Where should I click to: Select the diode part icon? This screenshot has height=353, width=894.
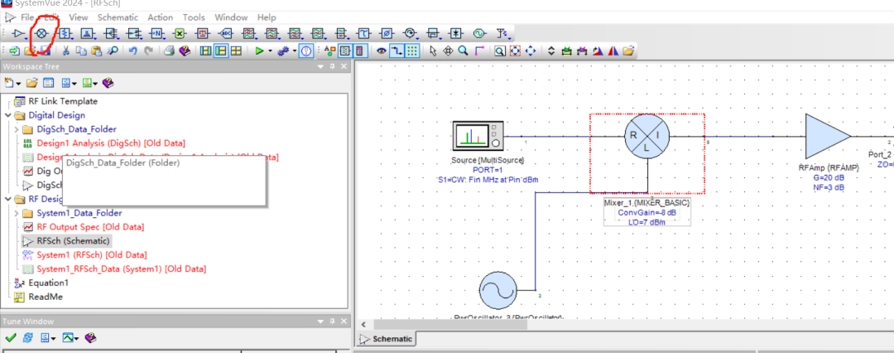456,33
